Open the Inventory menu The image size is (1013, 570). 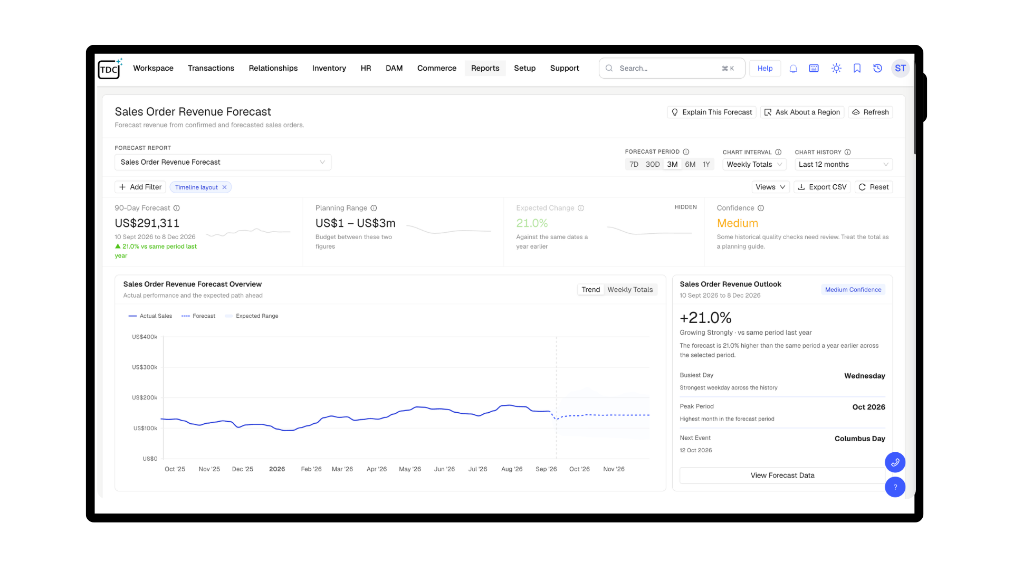click(329, 69)
